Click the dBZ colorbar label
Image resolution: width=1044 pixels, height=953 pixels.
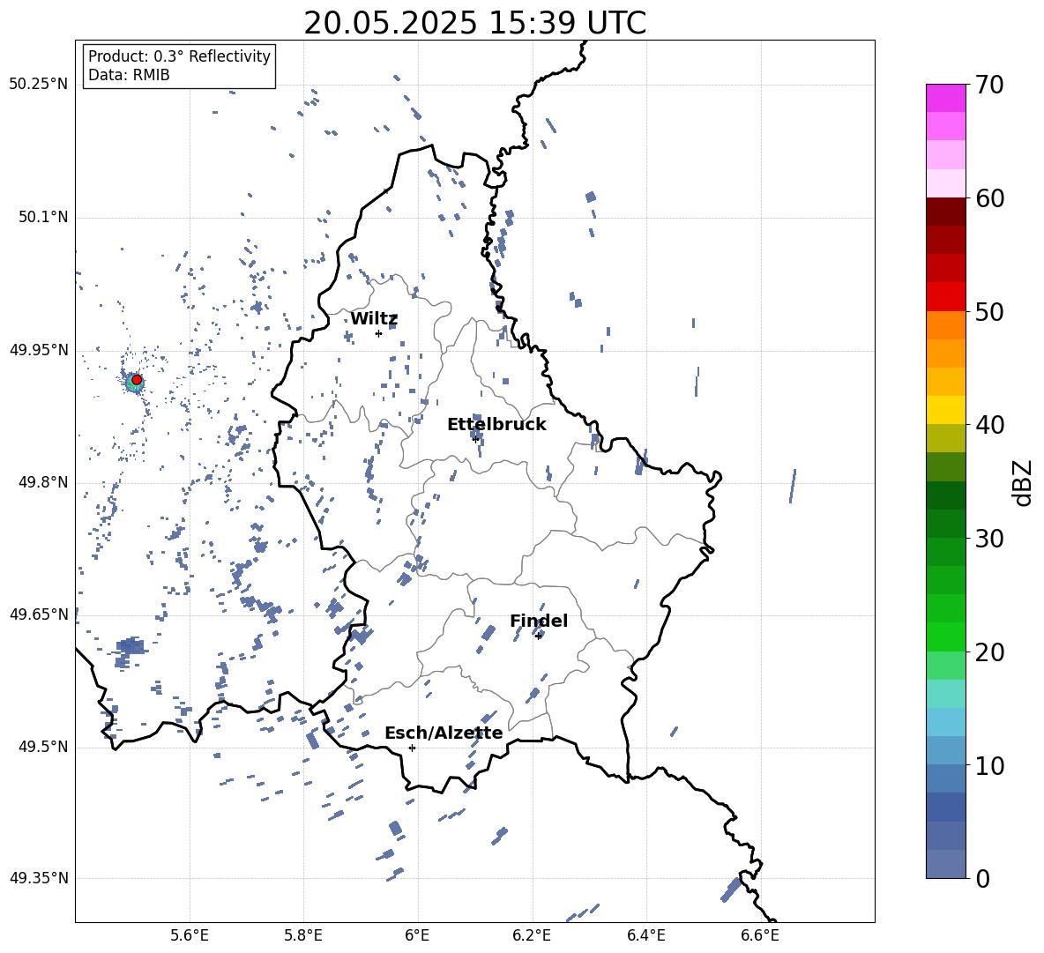[1024, 482]
